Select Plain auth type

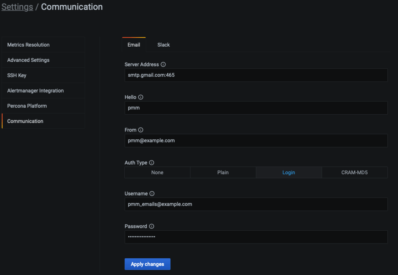tap(223, 172)
